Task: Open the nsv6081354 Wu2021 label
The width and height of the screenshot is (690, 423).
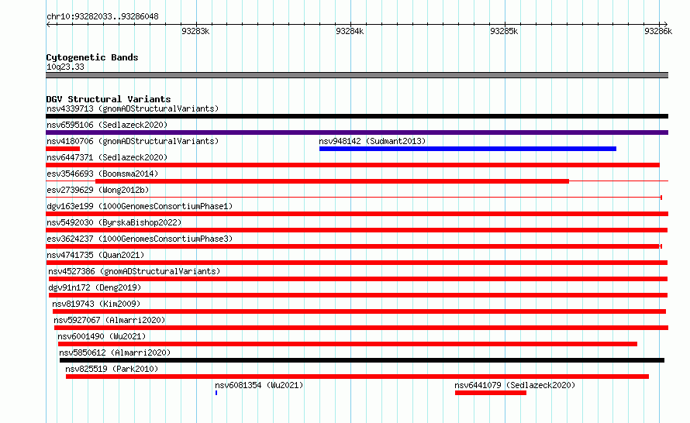Action: pyautogui.click(x=259, y=385)
